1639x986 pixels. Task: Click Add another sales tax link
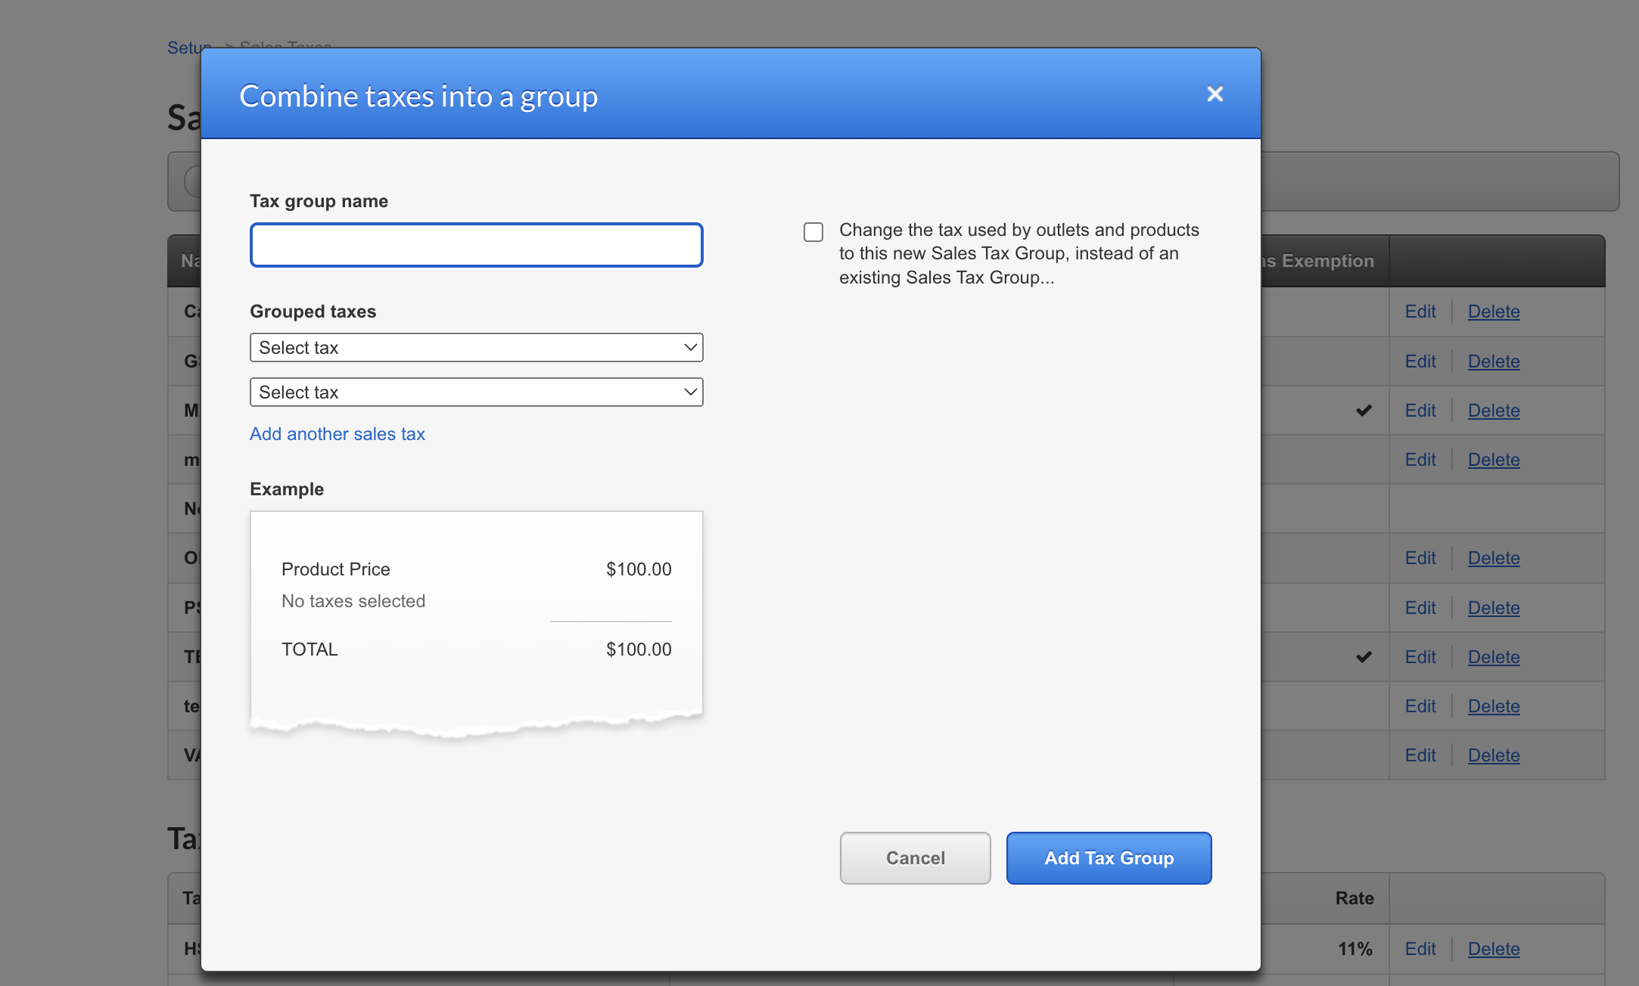(337, 434)
